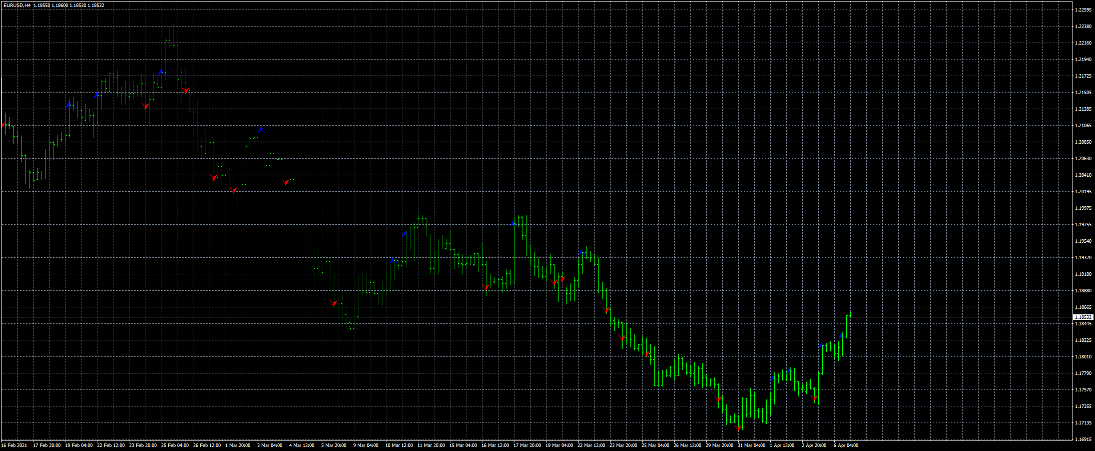Image resolution: width=1095 pixels, height=451 pixels.
Task: Click the 1 Apr 12:00 time label
Action: (x=782, y=445)
